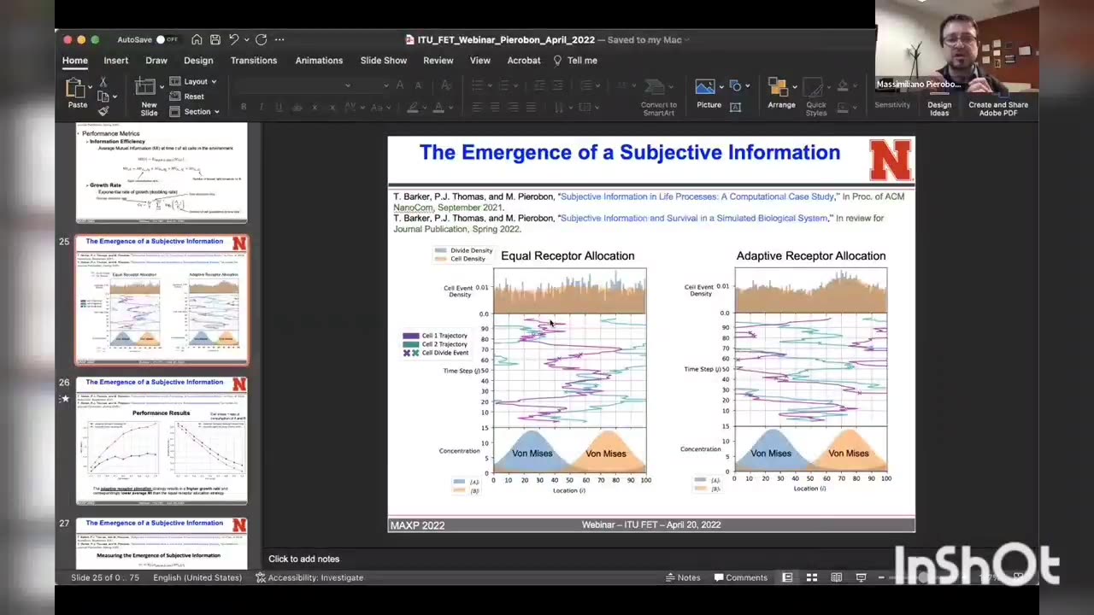Click the New Slide icon
Screen dimensions: 1094x615
pos(144,87)
